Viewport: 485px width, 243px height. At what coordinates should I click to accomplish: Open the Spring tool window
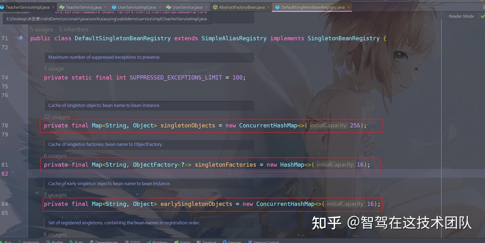point(182,241)
